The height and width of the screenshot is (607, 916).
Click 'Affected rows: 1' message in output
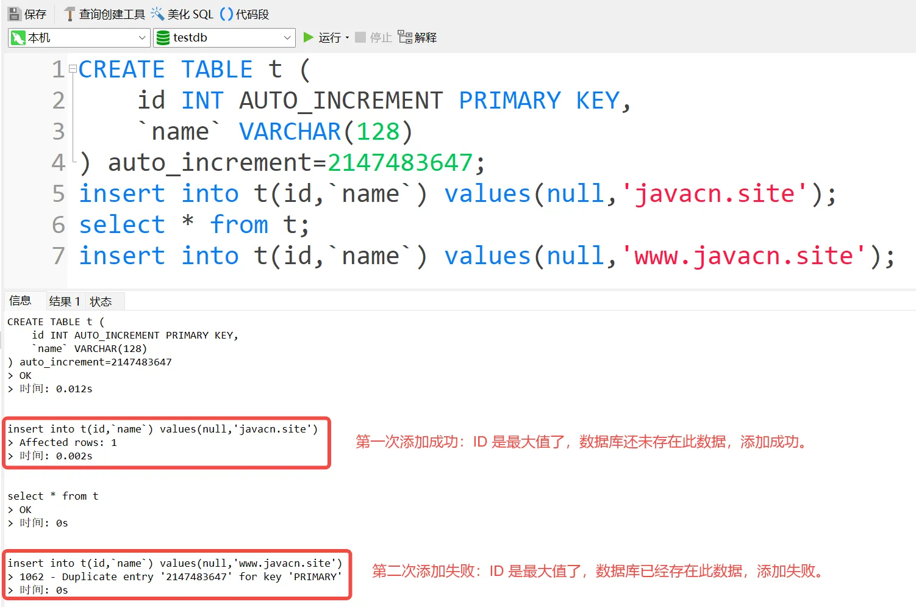coord(68,442)
